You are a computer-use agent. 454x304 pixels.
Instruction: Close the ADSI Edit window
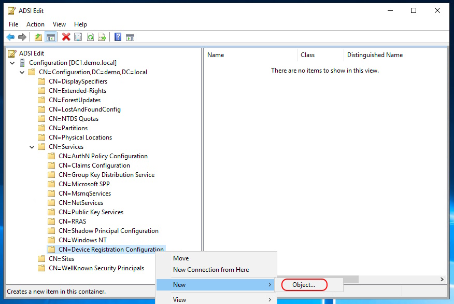(437, 11)
